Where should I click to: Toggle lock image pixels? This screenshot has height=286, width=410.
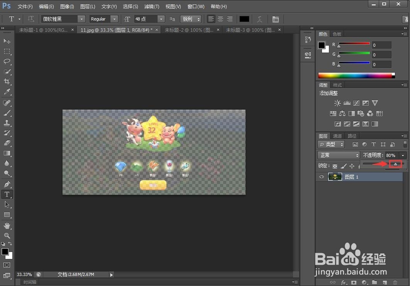344,166
